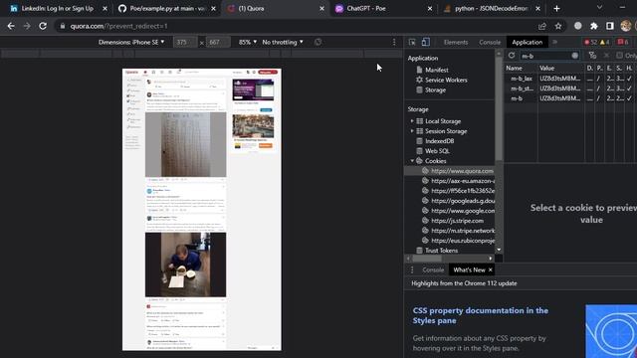The height and width of the screenshot is (358, 637).
Task: Clear the cookie filter text
Action: pyautogui.click(x=575, y=56)
